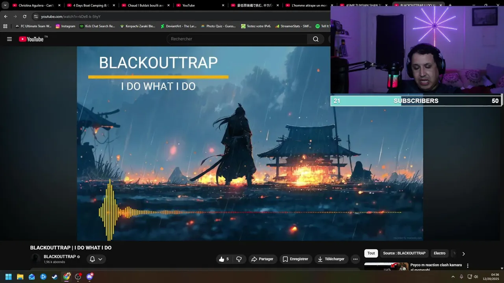Open Chrome from the taskbar
The image size is (504, 283).
[x=67, y=277]
